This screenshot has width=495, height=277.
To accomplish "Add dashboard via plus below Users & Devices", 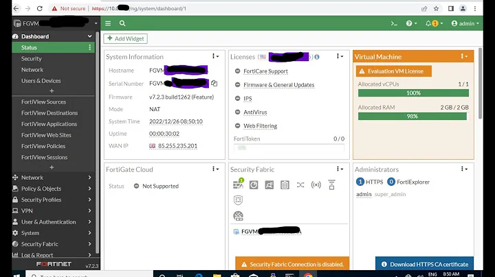I will 52,91.
